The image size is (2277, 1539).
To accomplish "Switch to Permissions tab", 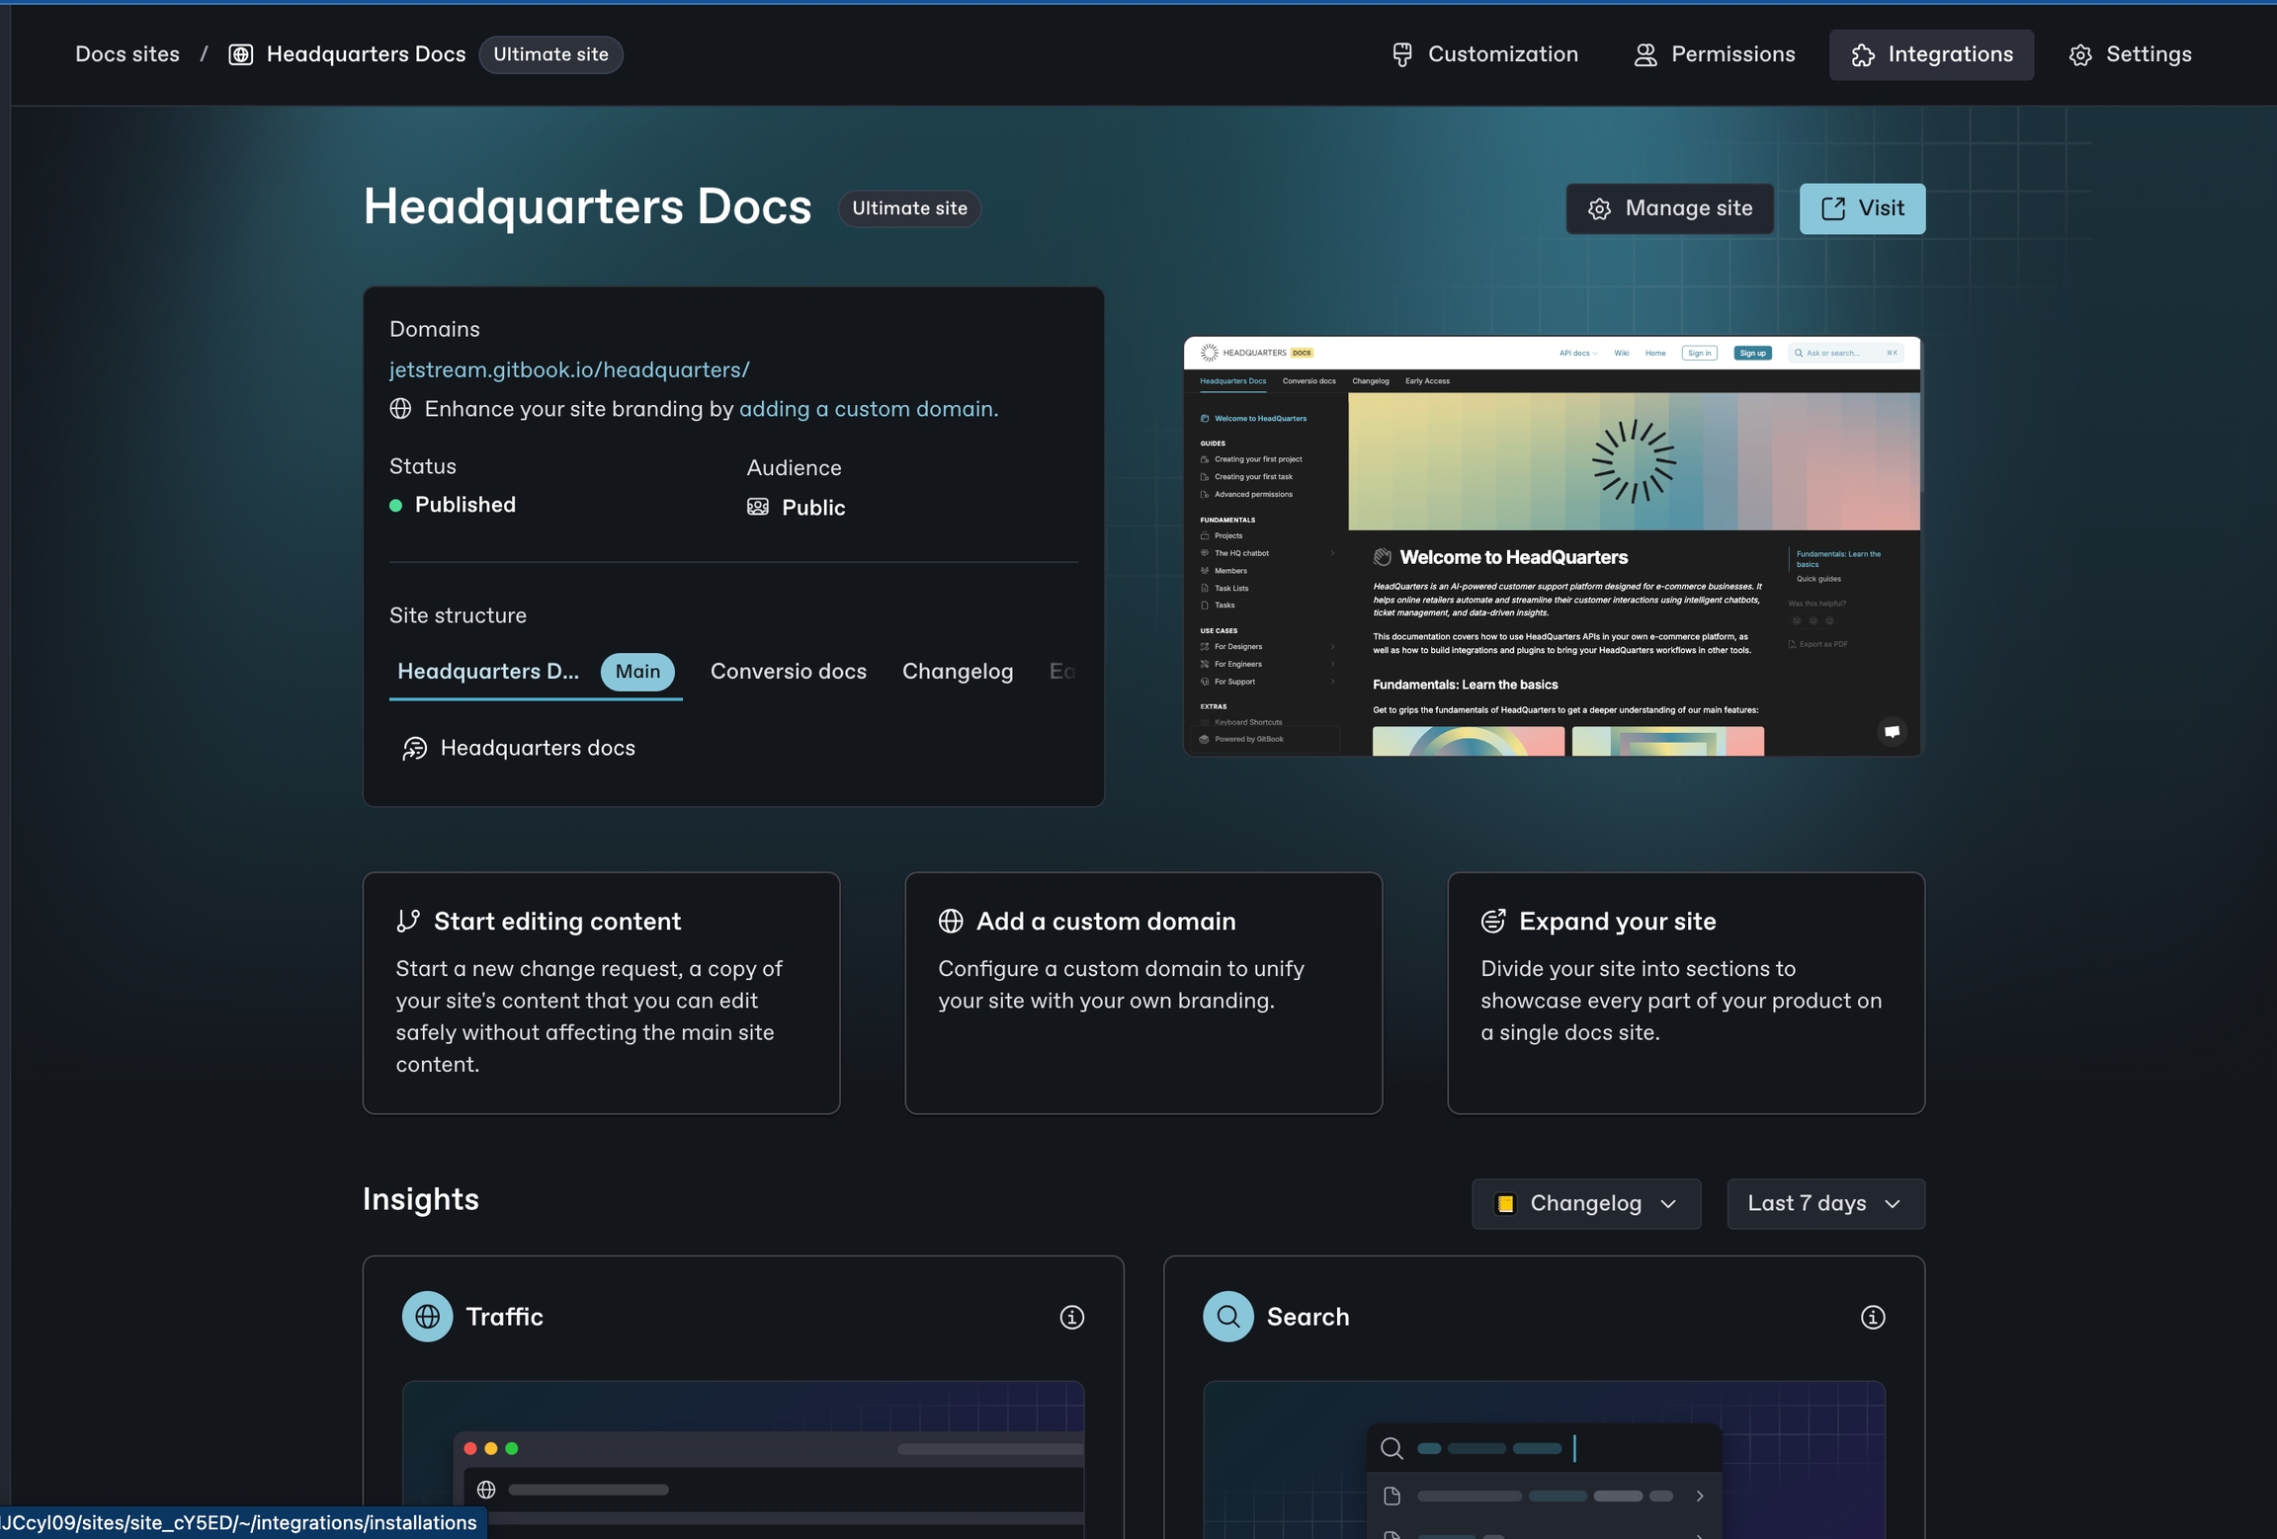I will coord(1714,54).
